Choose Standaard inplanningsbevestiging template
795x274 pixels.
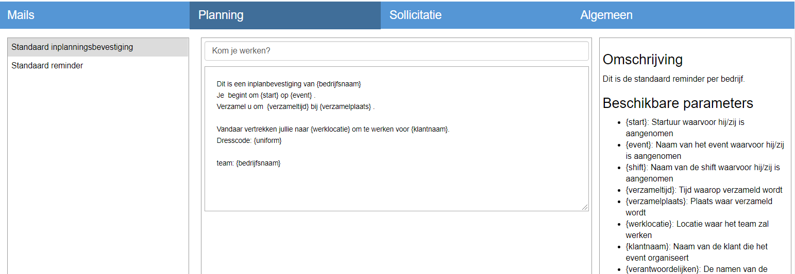[x=98, y=47]
